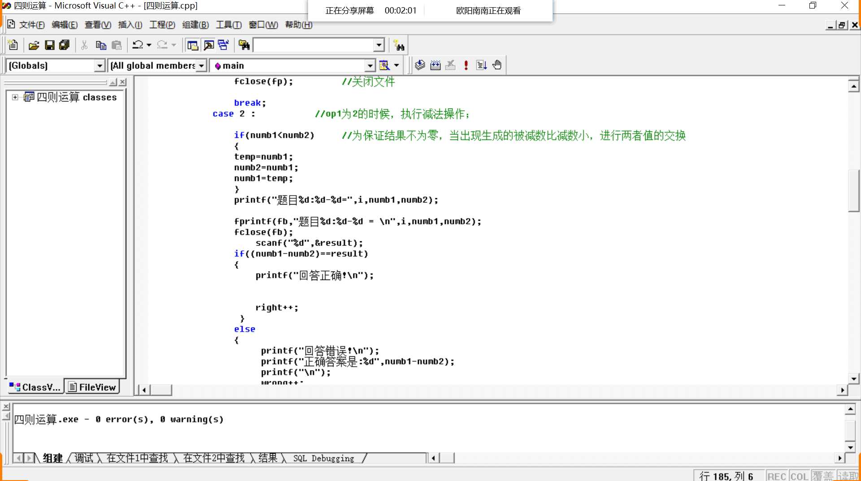Click the editor horizontal scroll-left arrow
861x481 pixels.
point(144,390)
